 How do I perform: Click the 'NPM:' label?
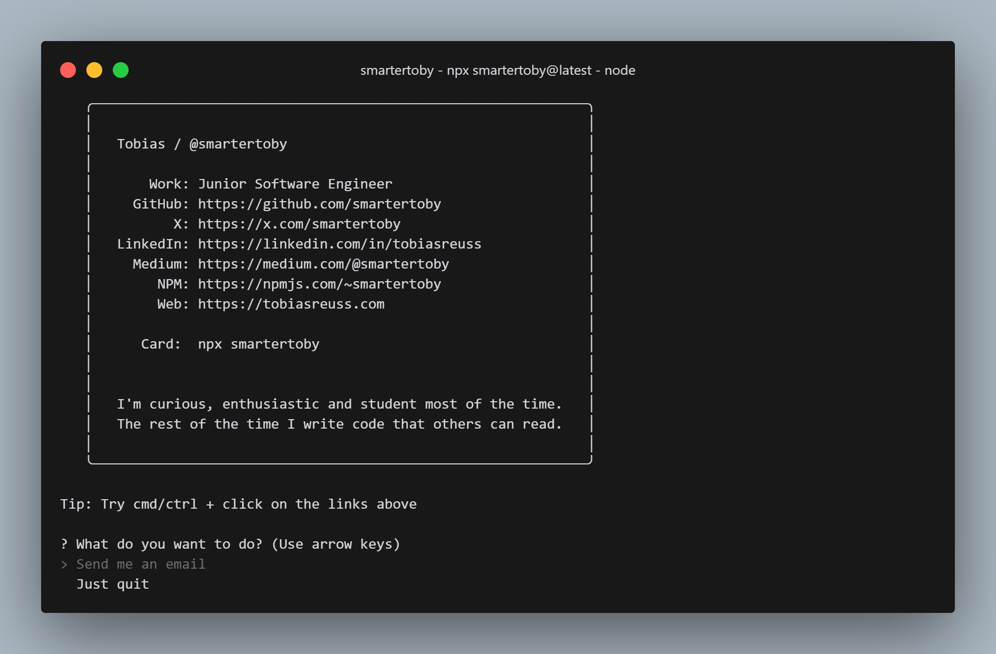pos(173,284)
